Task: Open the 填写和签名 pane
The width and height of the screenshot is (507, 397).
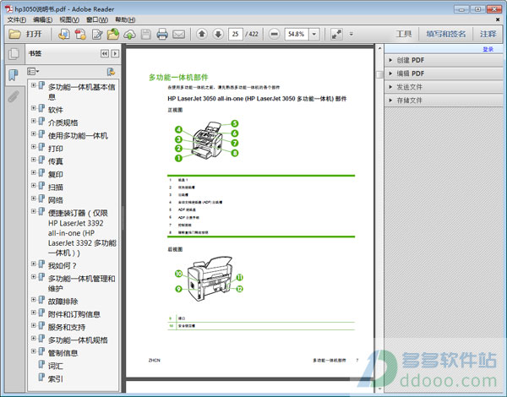Action: (446, 34)
